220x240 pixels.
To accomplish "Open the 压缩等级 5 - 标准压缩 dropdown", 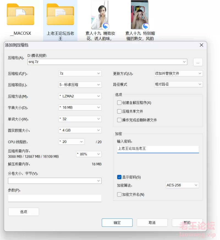I will pyautogui.click(x=80, y=85).
